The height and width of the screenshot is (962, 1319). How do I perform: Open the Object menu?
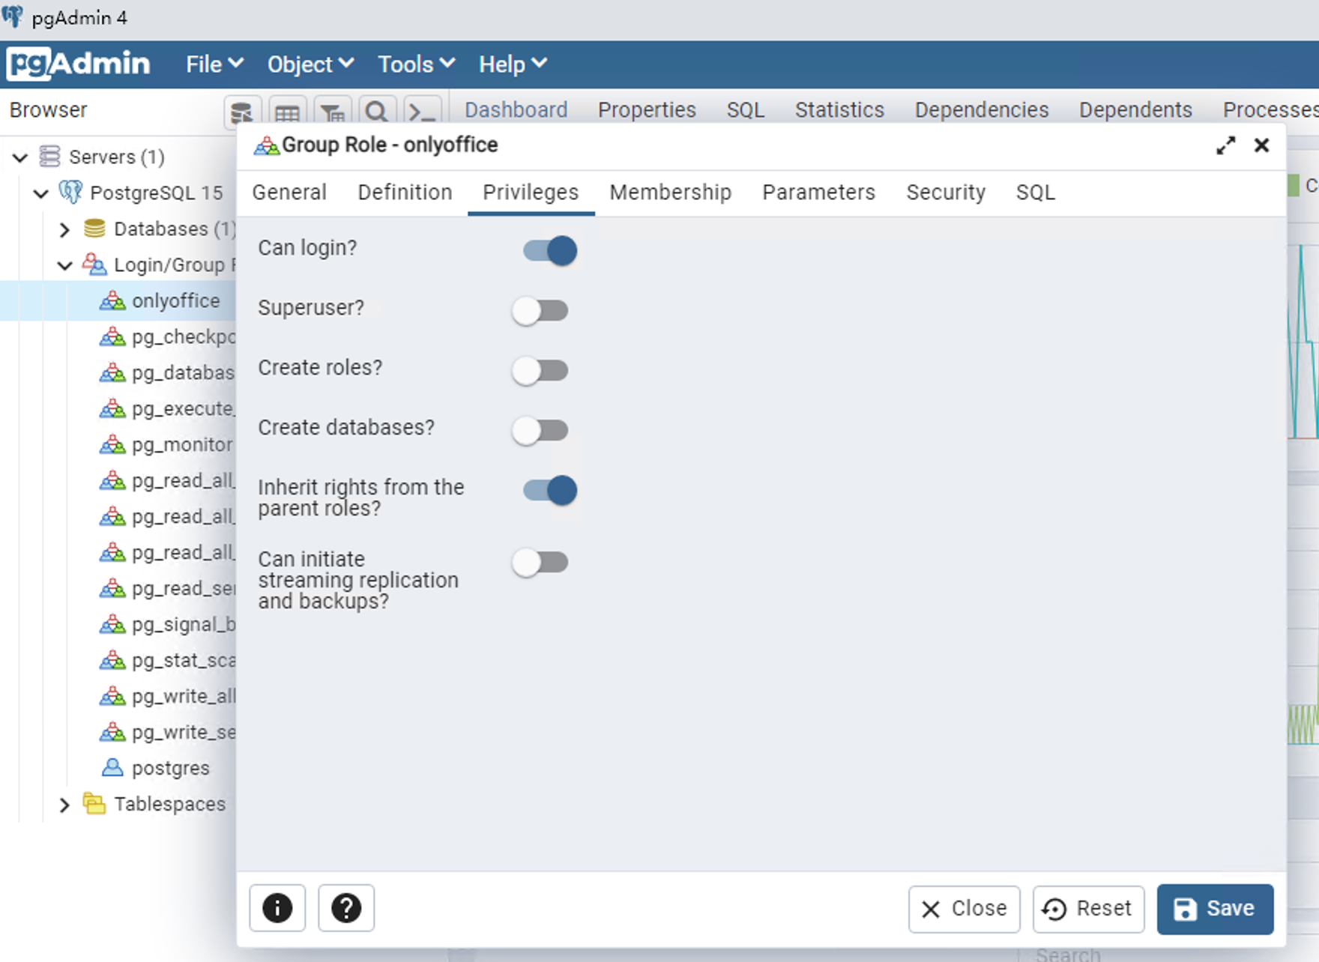tap(310, 64)
